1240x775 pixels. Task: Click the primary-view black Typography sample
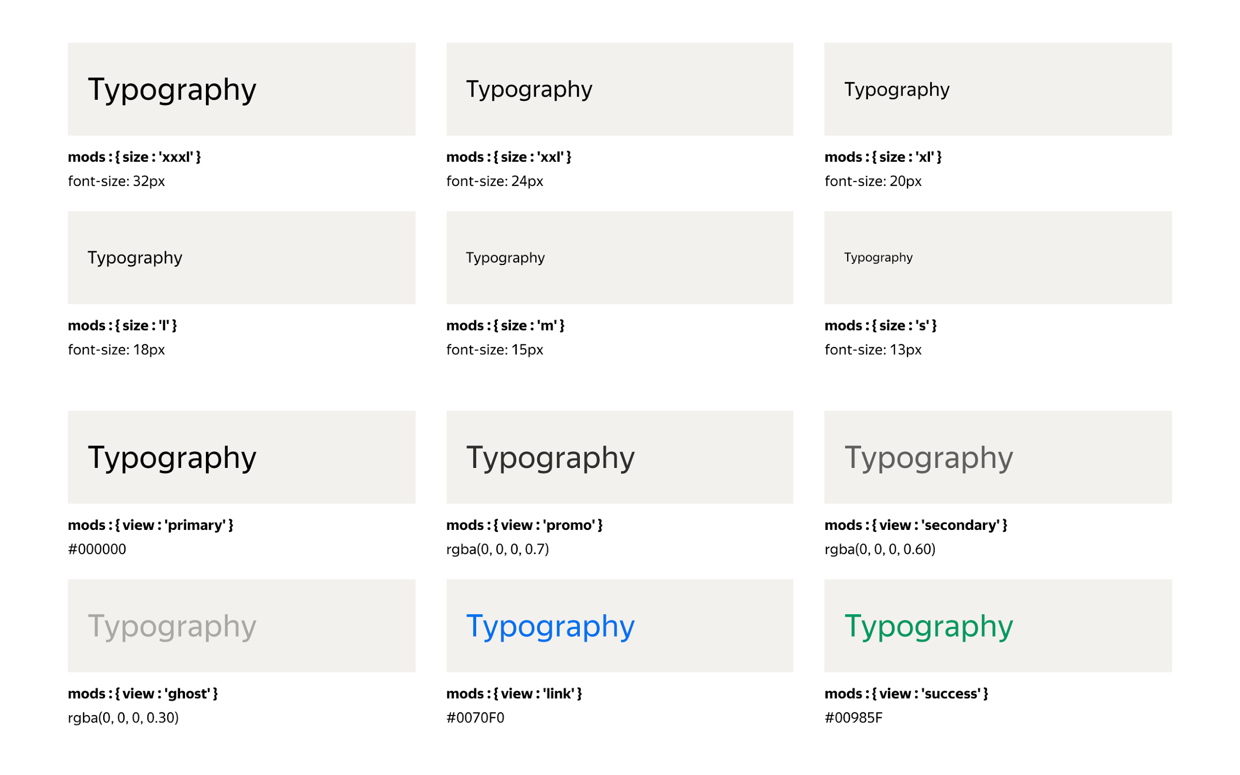point(172,457)
